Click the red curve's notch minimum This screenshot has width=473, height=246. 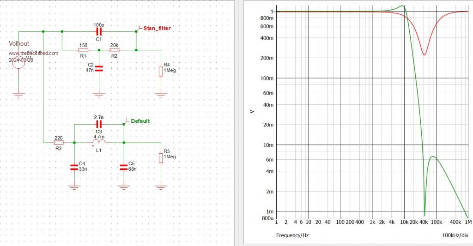[424, 55]
